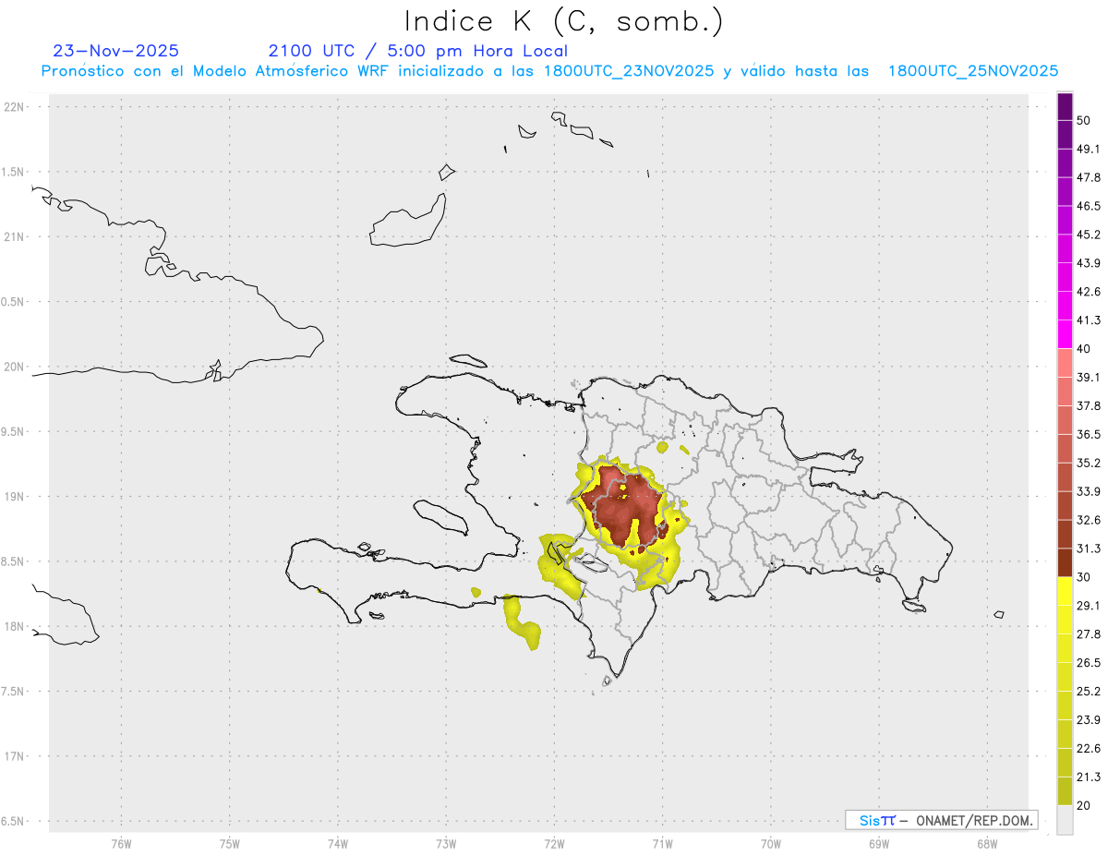Click the "22.6" colorbar value

(1089, 748)
